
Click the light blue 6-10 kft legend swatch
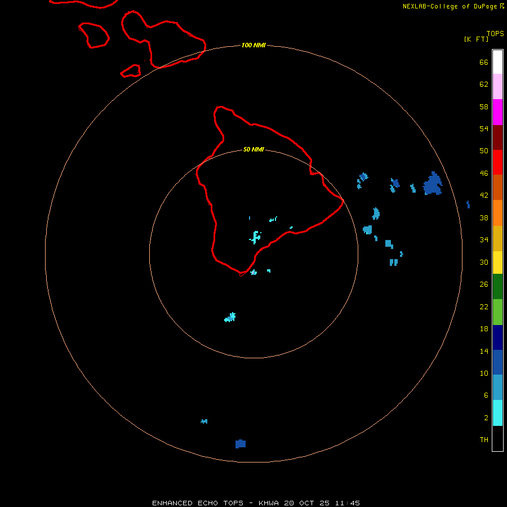(x=497, y=388)
